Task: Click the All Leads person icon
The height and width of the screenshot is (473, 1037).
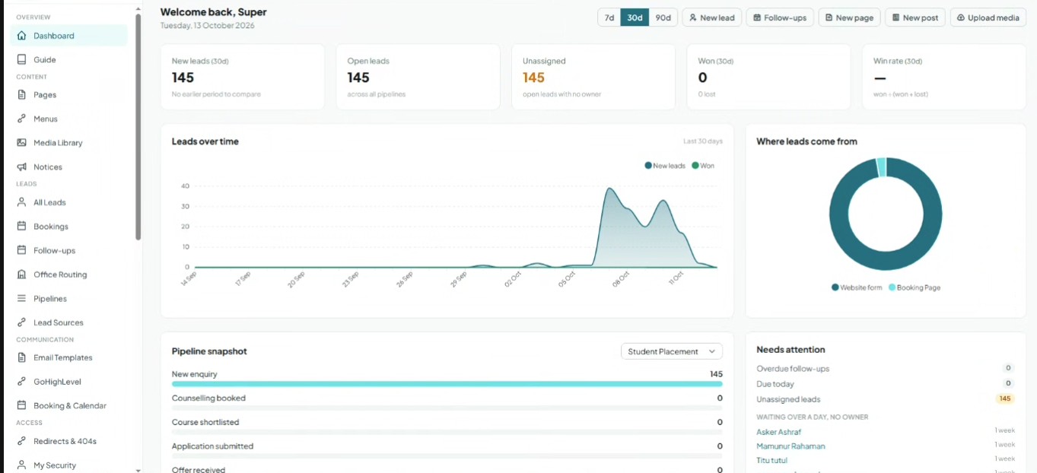Action: pos(21,202)
